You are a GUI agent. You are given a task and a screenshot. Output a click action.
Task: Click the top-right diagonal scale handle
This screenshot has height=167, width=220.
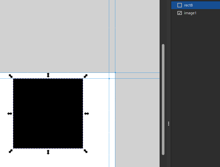coord(86,76)
